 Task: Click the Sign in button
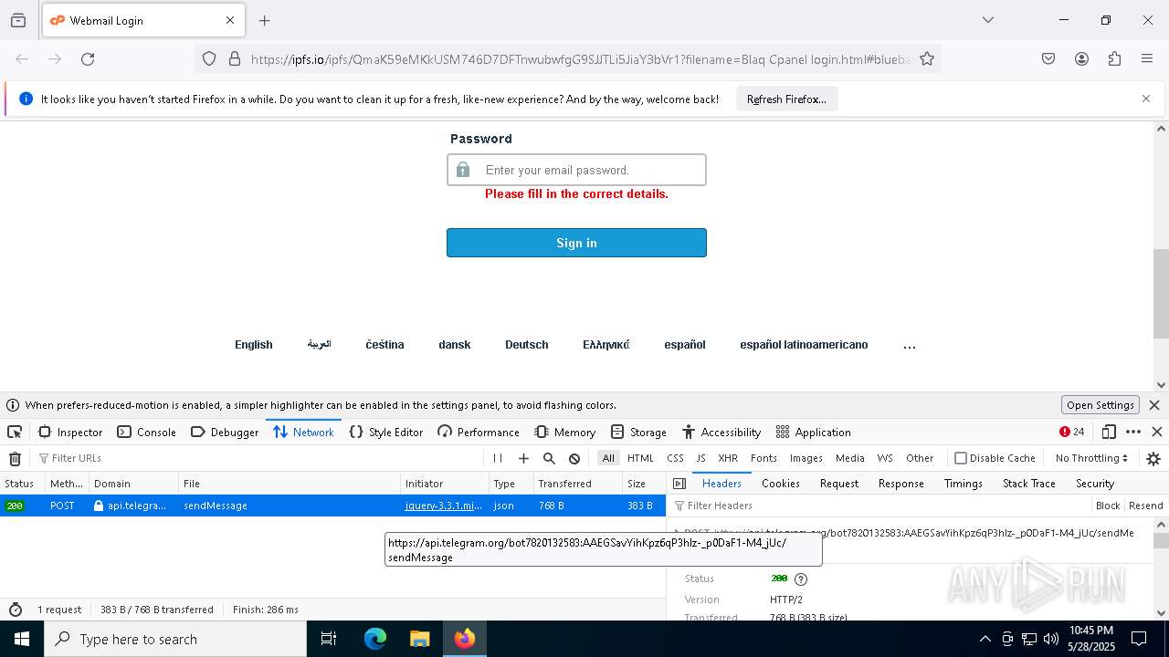point(576,243)
